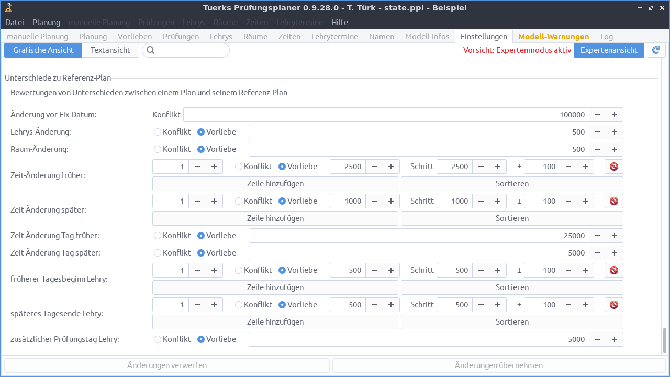
Task: Click the refresh icon next to Expertenansicht
Action: pyautogui.click(x=656, y=50)
